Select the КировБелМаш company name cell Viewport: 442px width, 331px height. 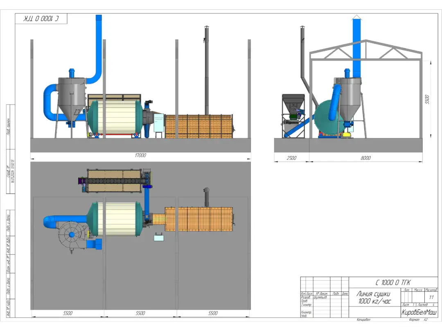click(x=419, y=312)
